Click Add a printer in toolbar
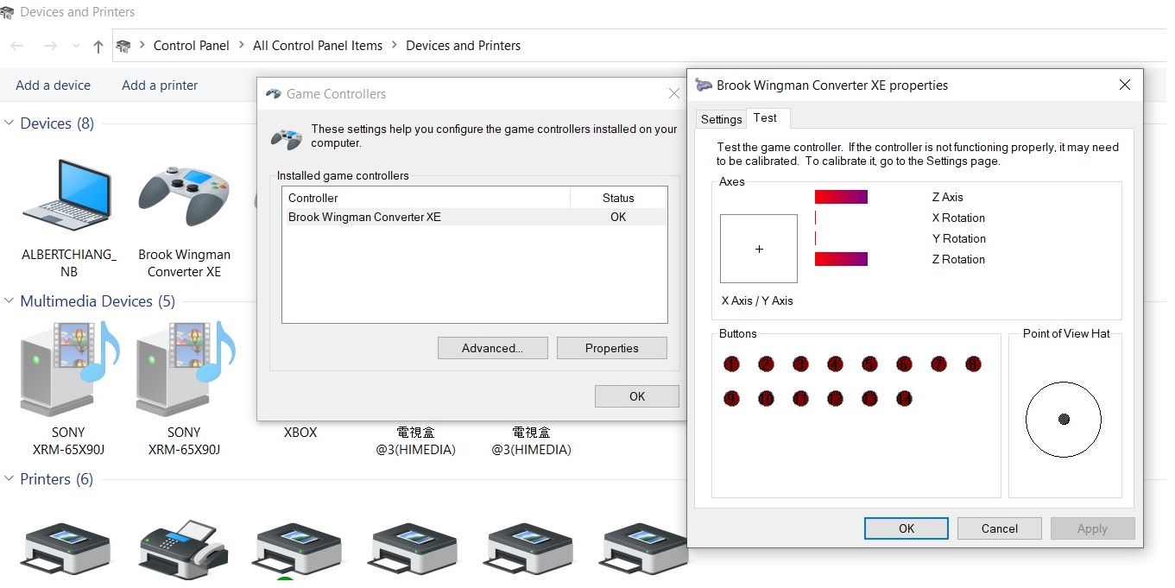This screenshot has height=588, width=1175. [x=160, y=85]
